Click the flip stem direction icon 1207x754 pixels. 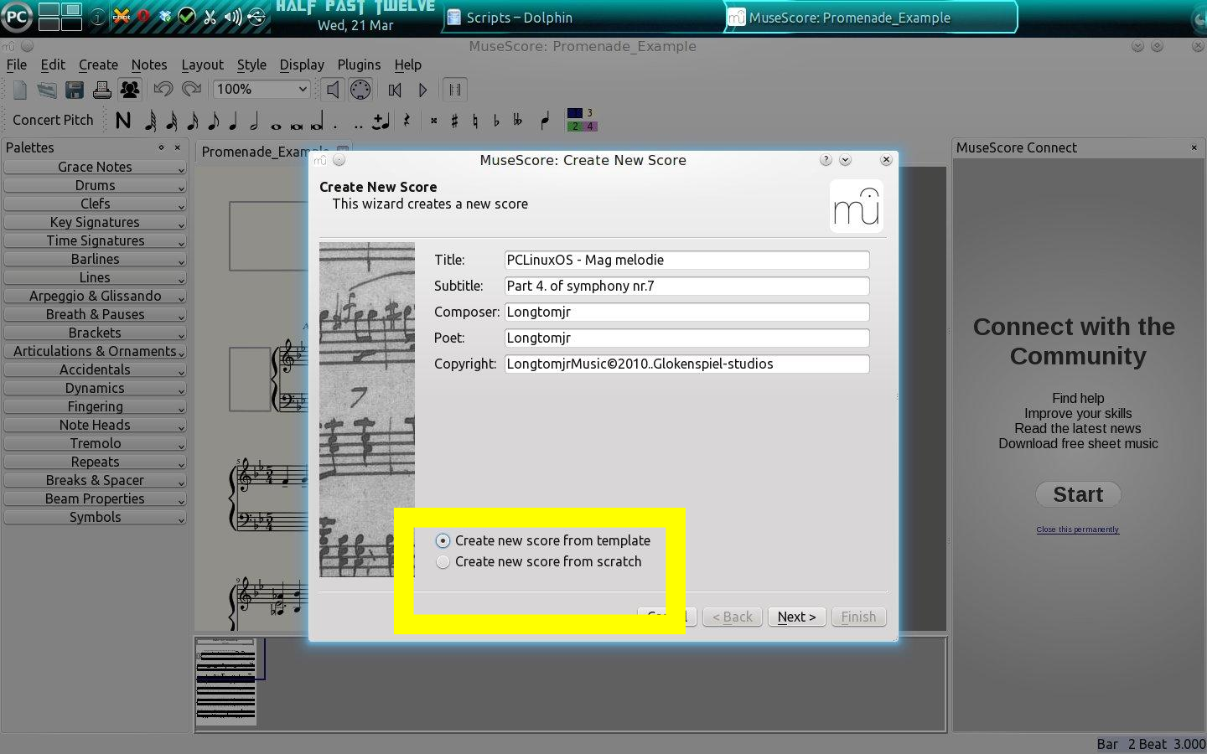coord(545,121)
